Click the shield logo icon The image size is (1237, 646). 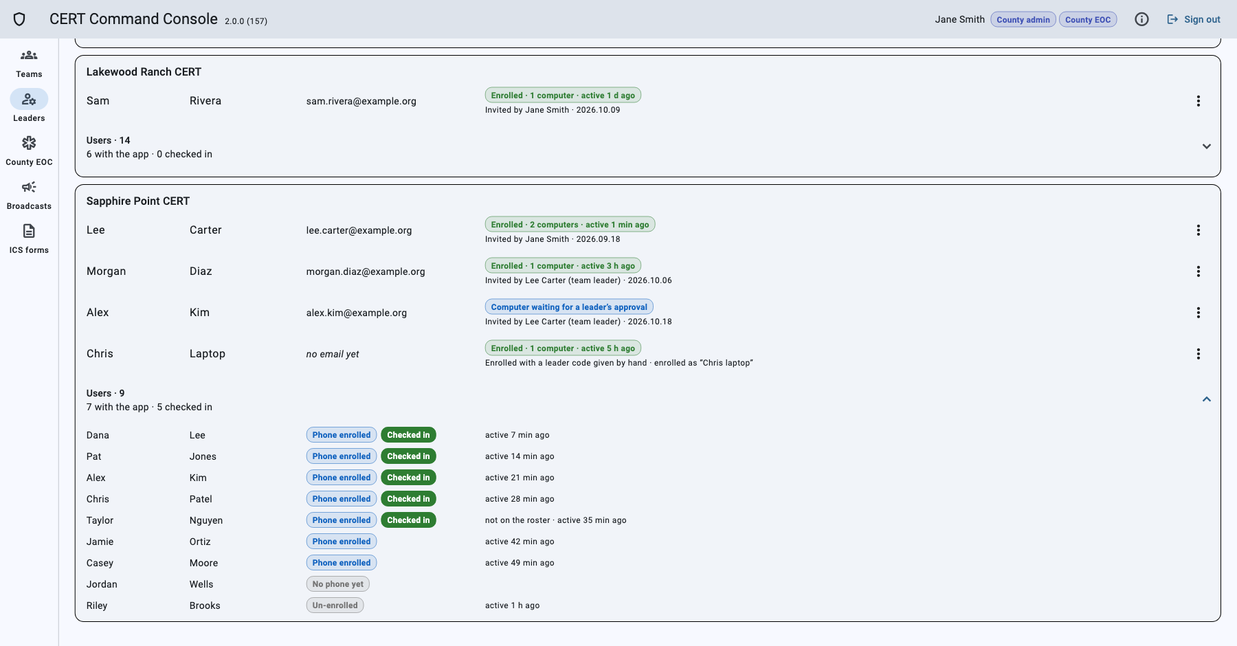[19, 19]
